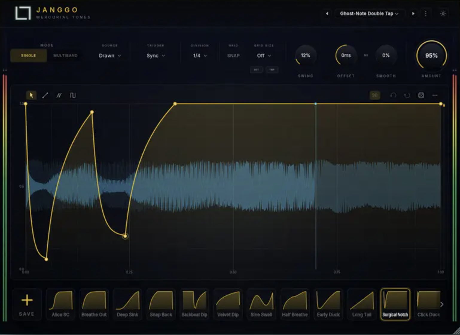Viewport: 460px width, 335px height.
Task: Select the Alice SC shape preset
Action: coord(60,304)
